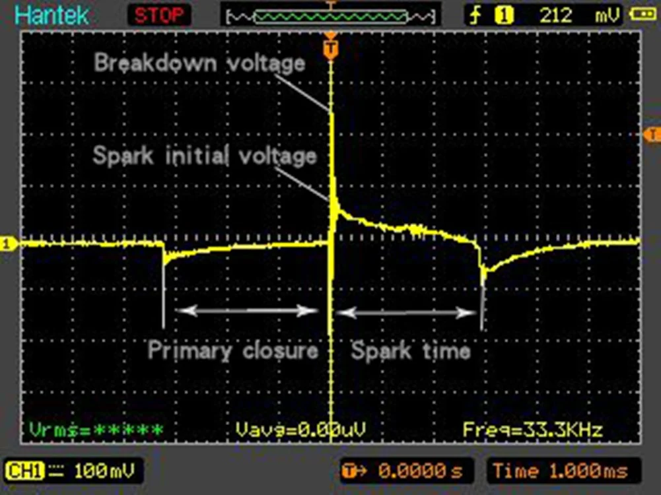Click the Spark time annotation label
Image resolution: width=661 pixels, height=495 pixels.
(411, 350)
